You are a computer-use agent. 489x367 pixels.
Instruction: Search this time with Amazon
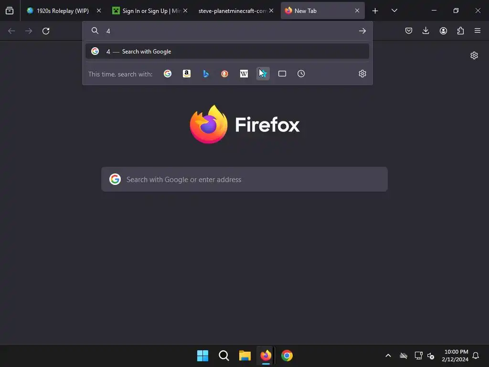187,74
